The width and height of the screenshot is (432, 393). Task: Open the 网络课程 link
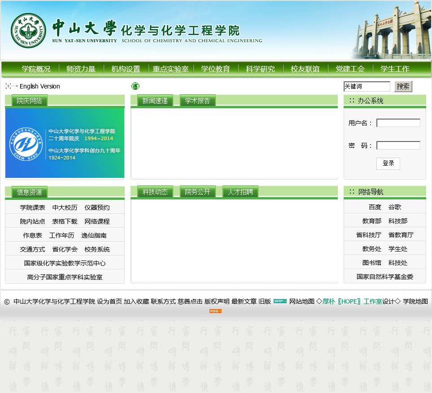[x=97, y=221]
